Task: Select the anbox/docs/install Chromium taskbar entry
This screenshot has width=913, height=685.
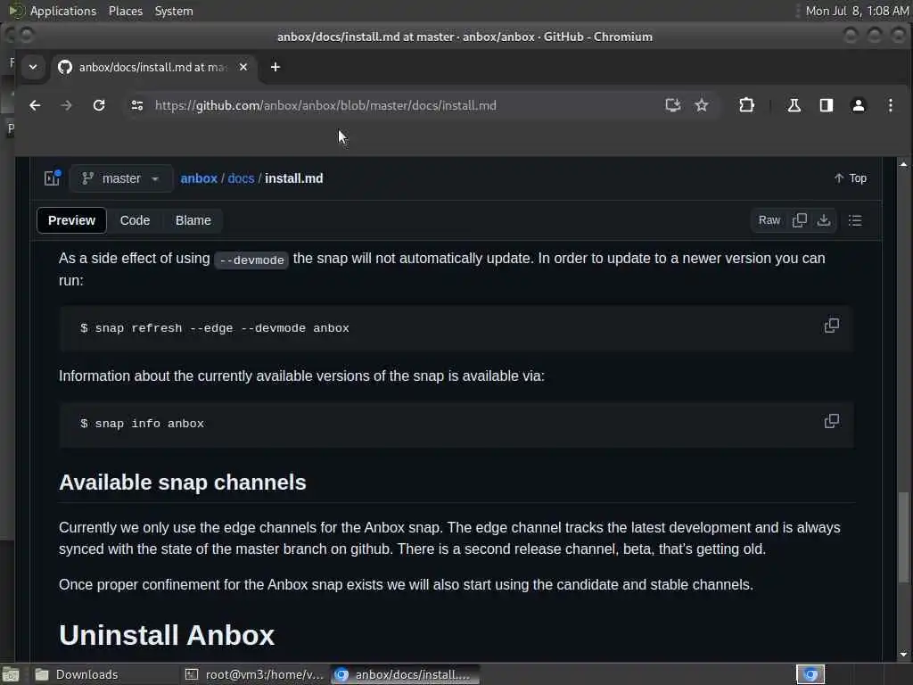Action: coord(406,674)
